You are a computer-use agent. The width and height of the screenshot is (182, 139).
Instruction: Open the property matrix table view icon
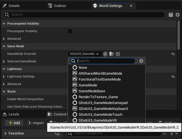coord(171,15)
